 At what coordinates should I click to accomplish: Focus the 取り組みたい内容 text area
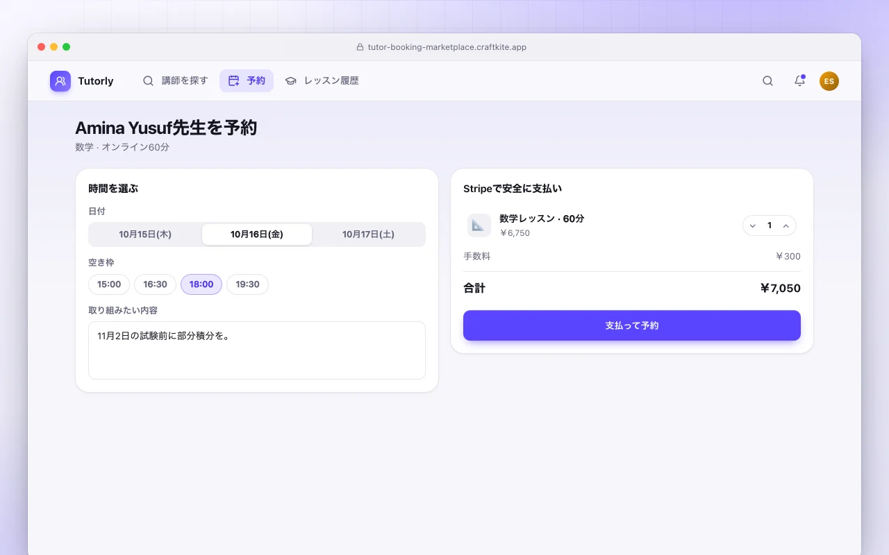click(x=257, y=350)
